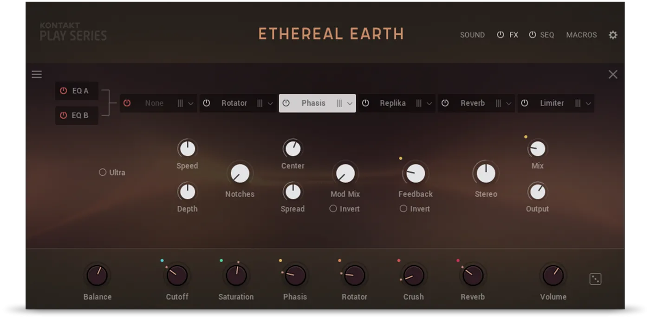This screenshot has width=650, height=318.
Task: Expand Replika slot dropdown arrow
Action: [429, 103]
